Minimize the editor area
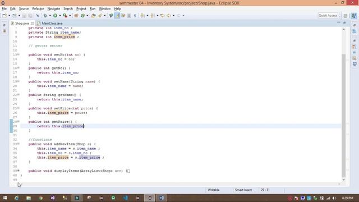This screenshot has width=359, height=202. pos(339,22)
